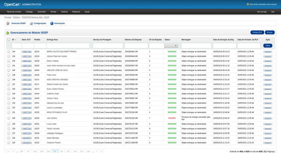The width and height of the screenshot is (281, 153).
Task: Go to pagination page 206
Action: click(x=88, y=152)
